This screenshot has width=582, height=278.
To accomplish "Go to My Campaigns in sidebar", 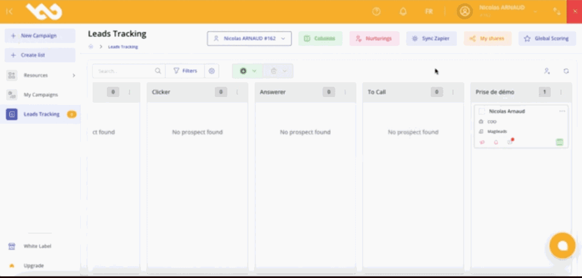I will pyautogui.click(x=40, y=95).
